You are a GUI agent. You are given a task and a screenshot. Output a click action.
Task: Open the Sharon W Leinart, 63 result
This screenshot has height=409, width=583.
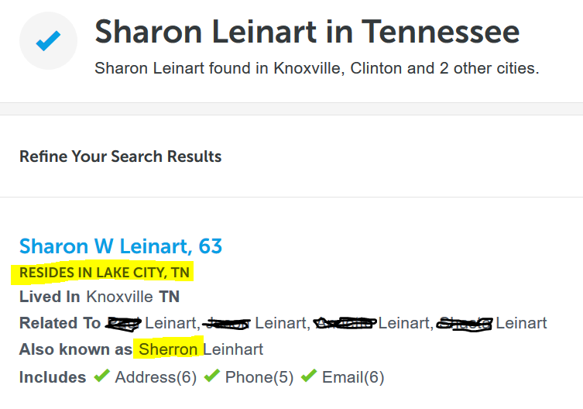tap(121, 246)
